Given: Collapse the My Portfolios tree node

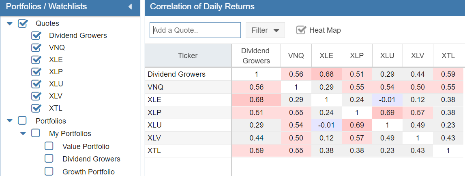Looking at the screenshot, I should 23,133.
